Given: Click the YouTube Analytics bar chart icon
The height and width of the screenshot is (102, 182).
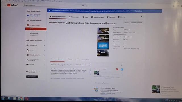Looking at the screenshot, I should tap(28, 55).
